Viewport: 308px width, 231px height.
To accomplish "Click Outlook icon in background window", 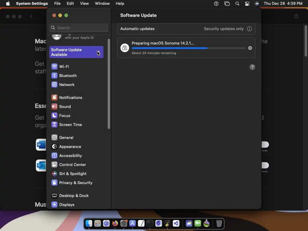I will [x=41, y=165].
